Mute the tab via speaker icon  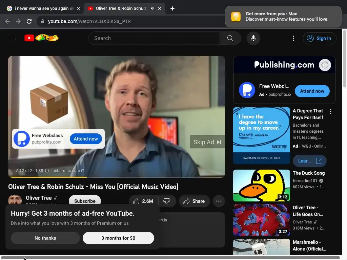[x=152, y=8]
